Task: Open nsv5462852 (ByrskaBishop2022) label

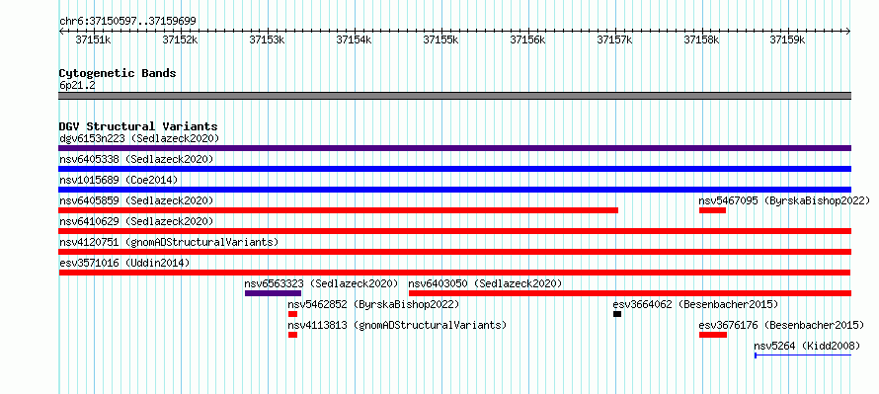Action: [373, 304]
